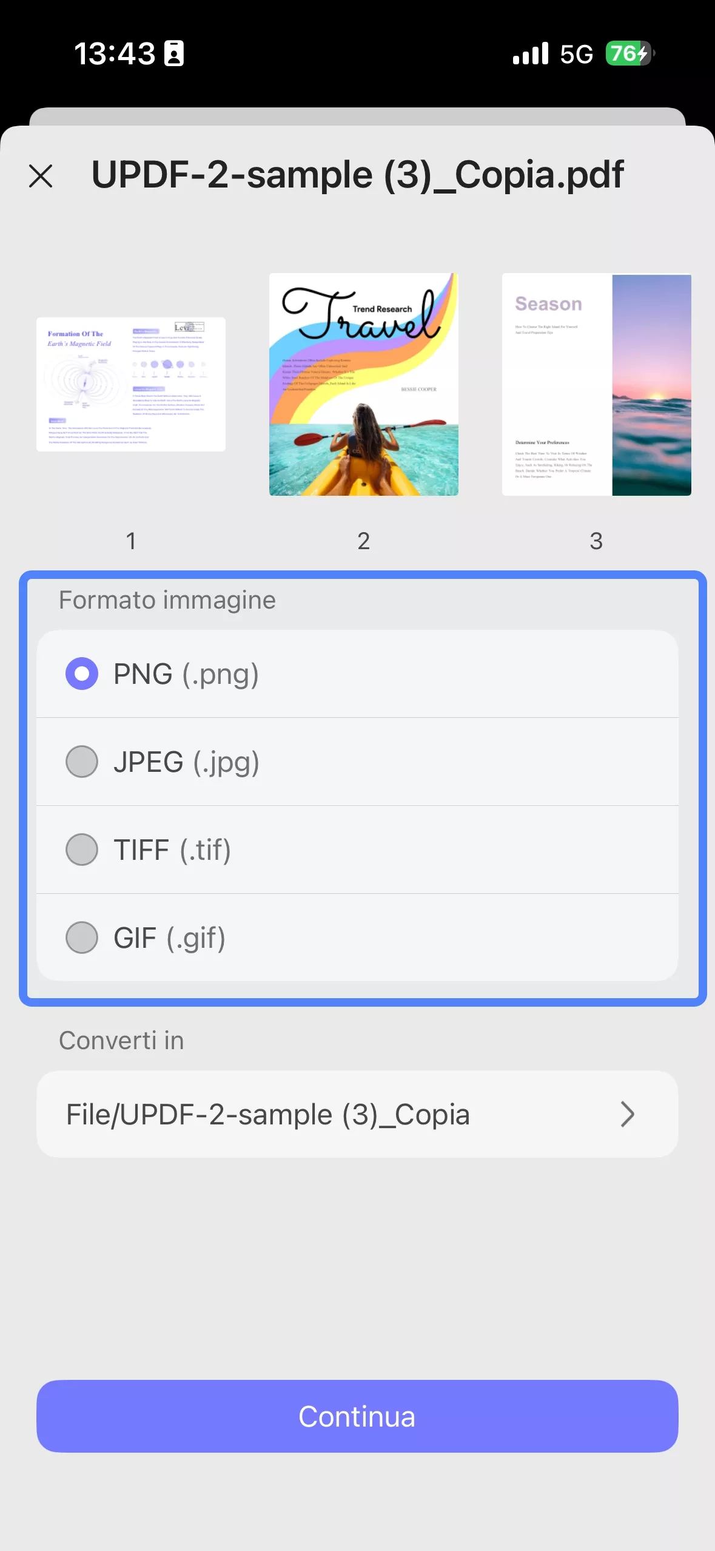Tap page number 3 label

[596, 541]
